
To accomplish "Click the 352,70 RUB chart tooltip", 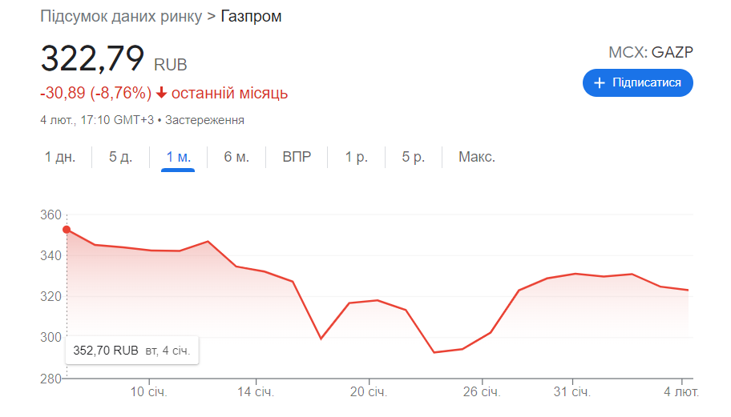I will click(x=132, y=350).
